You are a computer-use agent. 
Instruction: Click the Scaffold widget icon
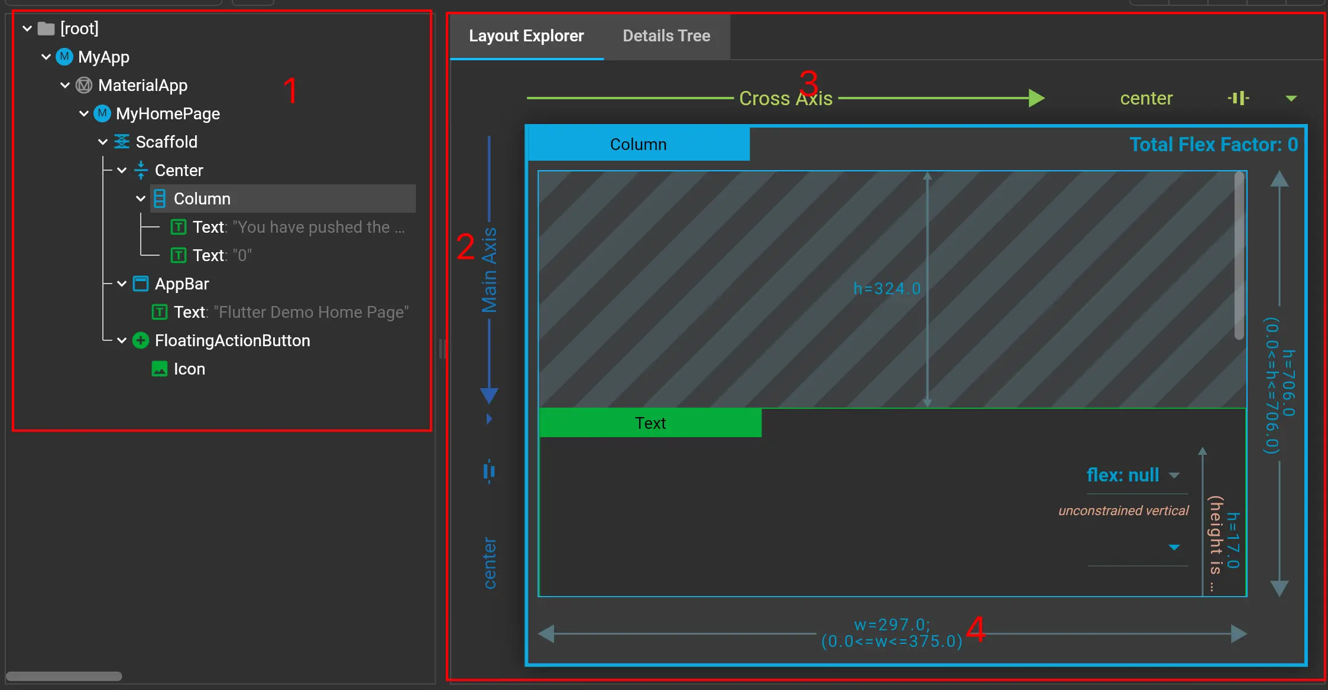[x=121, y=142]
